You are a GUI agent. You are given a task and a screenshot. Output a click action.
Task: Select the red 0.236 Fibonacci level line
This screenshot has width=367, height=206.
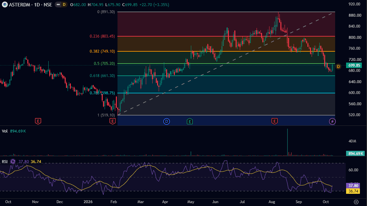(x=226, y=36)
